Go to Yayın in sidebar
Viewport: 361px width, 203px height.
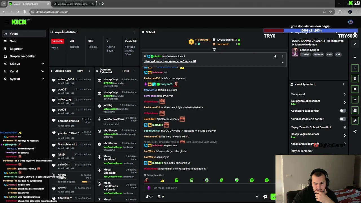tap(24, 34)
